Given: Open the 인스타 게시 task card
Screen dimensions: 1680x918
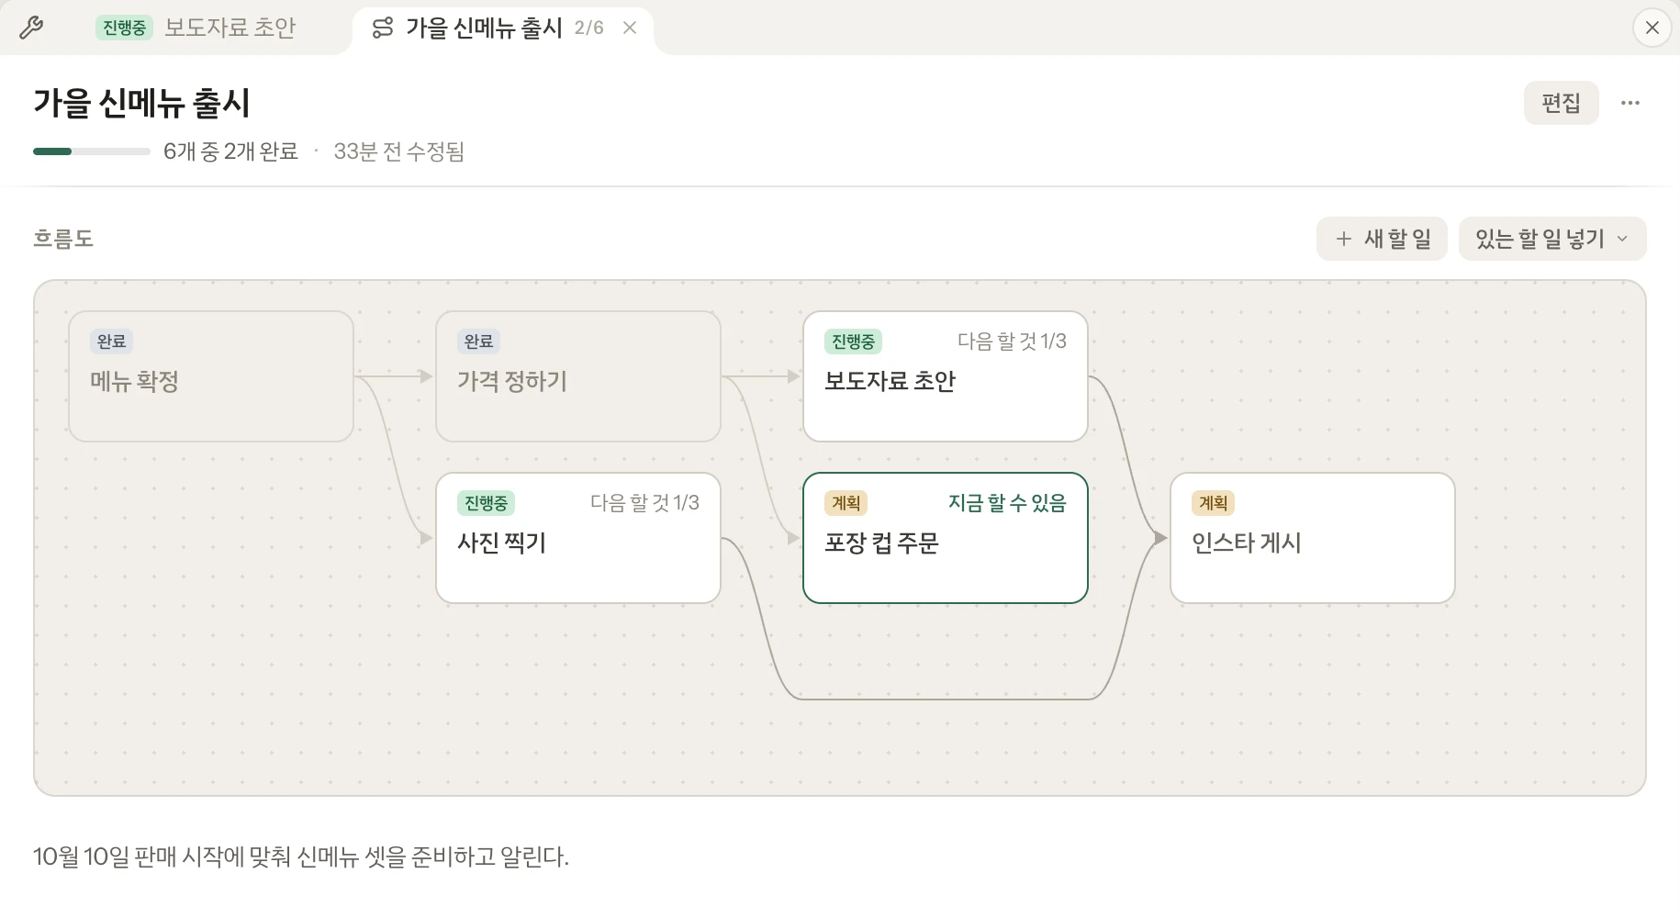Looking at the screenshot, I should coord(1313,538).
